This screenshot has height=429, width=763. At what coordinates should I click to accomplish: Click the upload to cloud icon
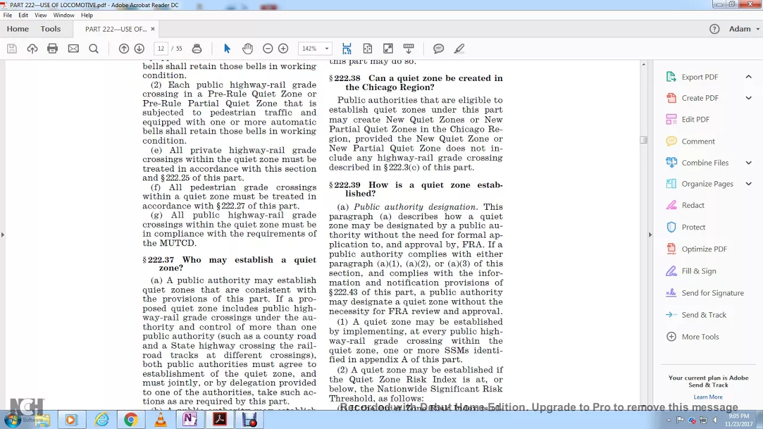point(32,49)
